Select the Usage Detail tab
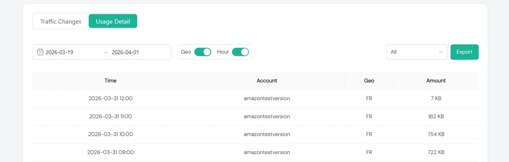The height and width of the screenshot is (162, 509). pos(113,21)
